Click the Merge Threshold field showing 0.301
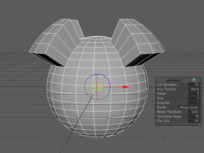204x153 pixels. coord(194,112)
